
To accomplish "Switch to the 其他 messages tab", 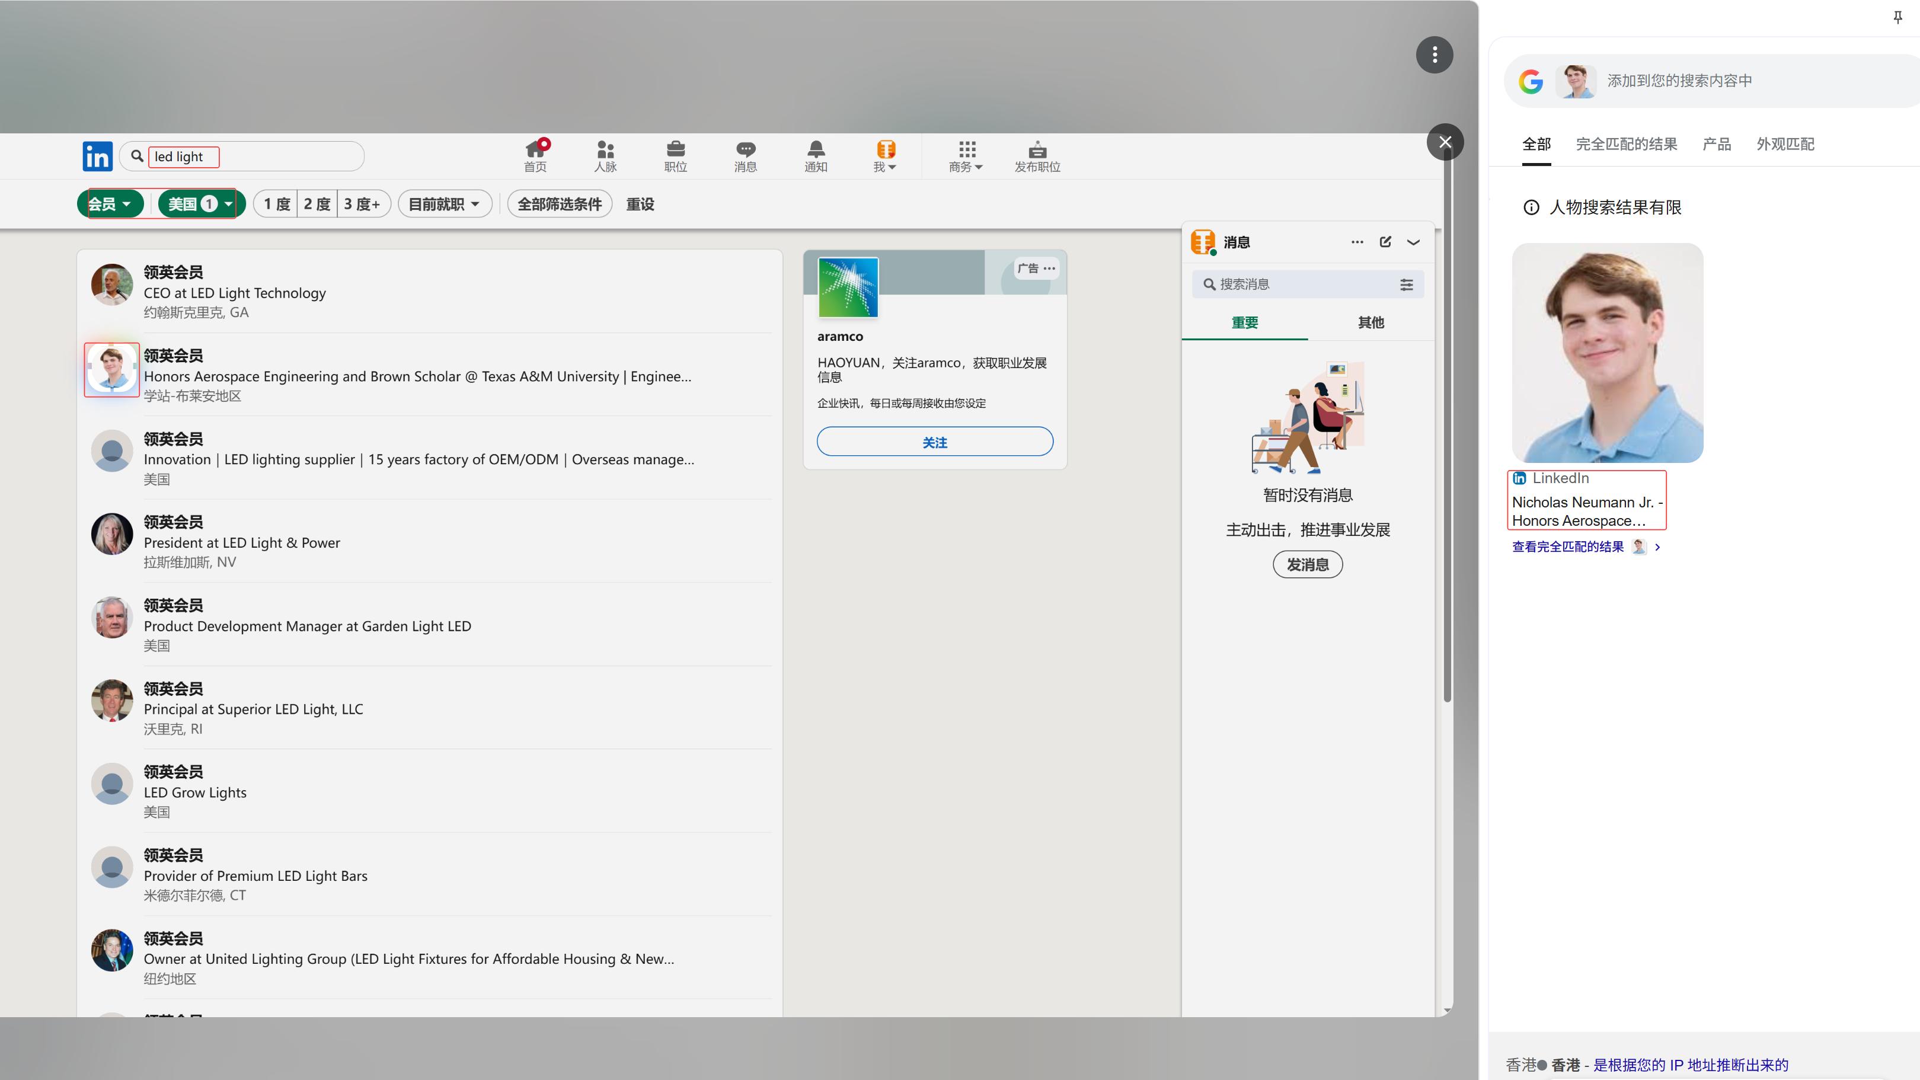I will tap(1370, 322).
